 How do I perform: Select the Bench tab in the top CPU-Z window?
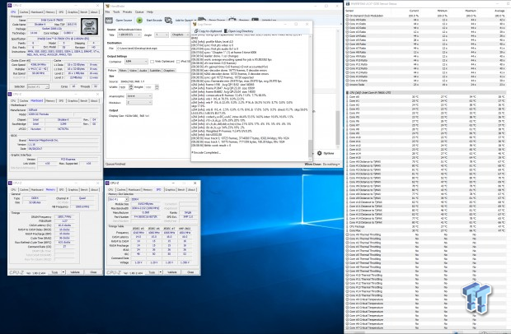click(x=84, y=12)
